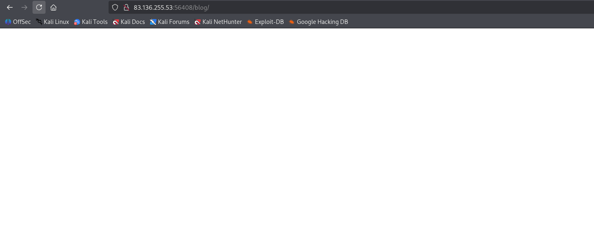Click the blank white page content area
Viewport: 594px width, 237px height.
pyautogui.click(x=297, y=134)
